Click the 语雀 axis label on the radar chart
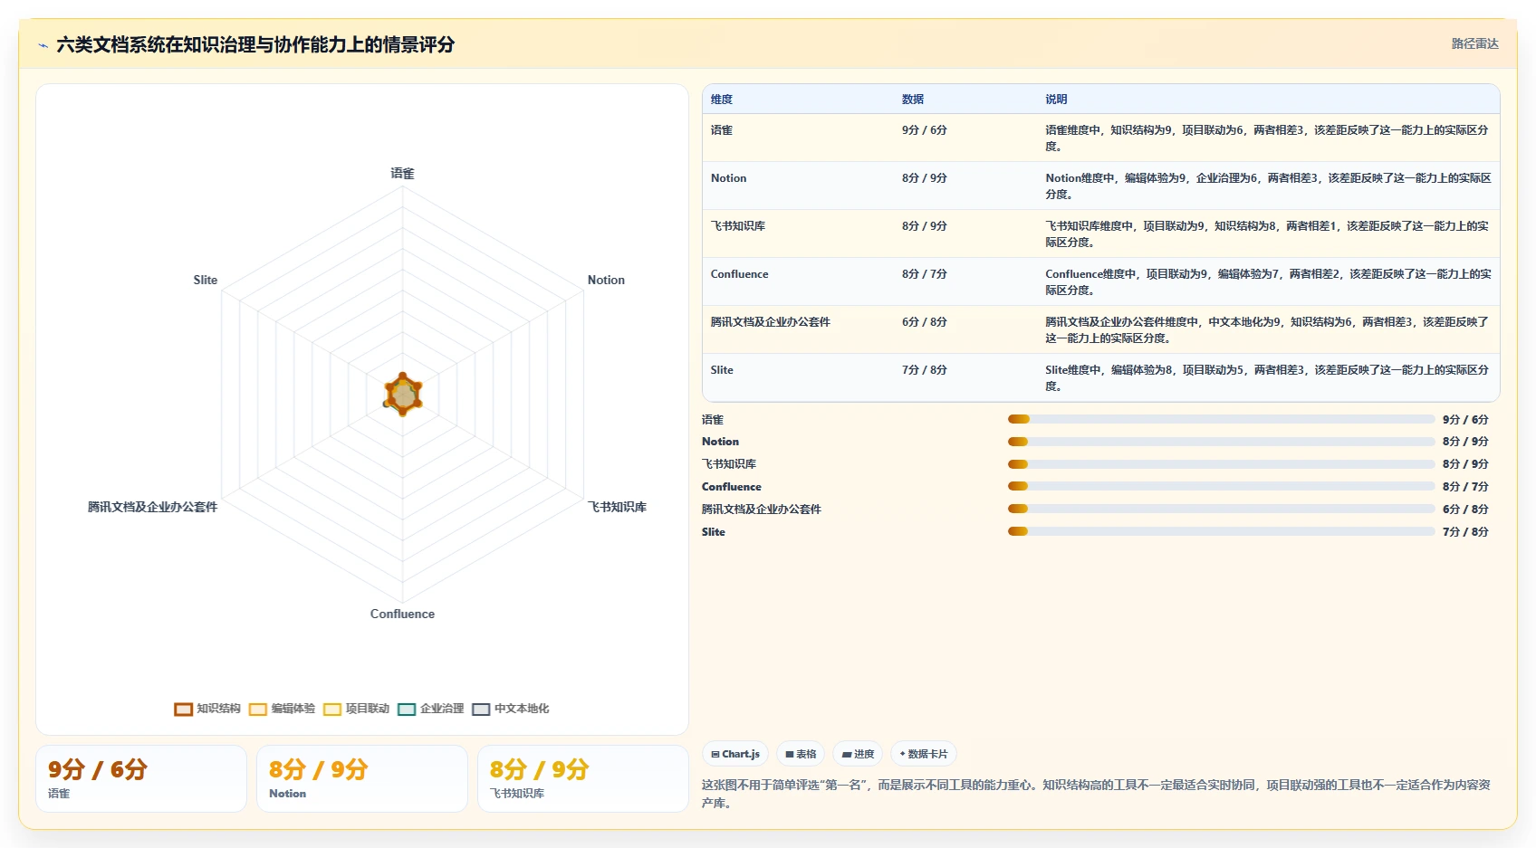This screenshot has height=848, width=1536. pos(402,173)
